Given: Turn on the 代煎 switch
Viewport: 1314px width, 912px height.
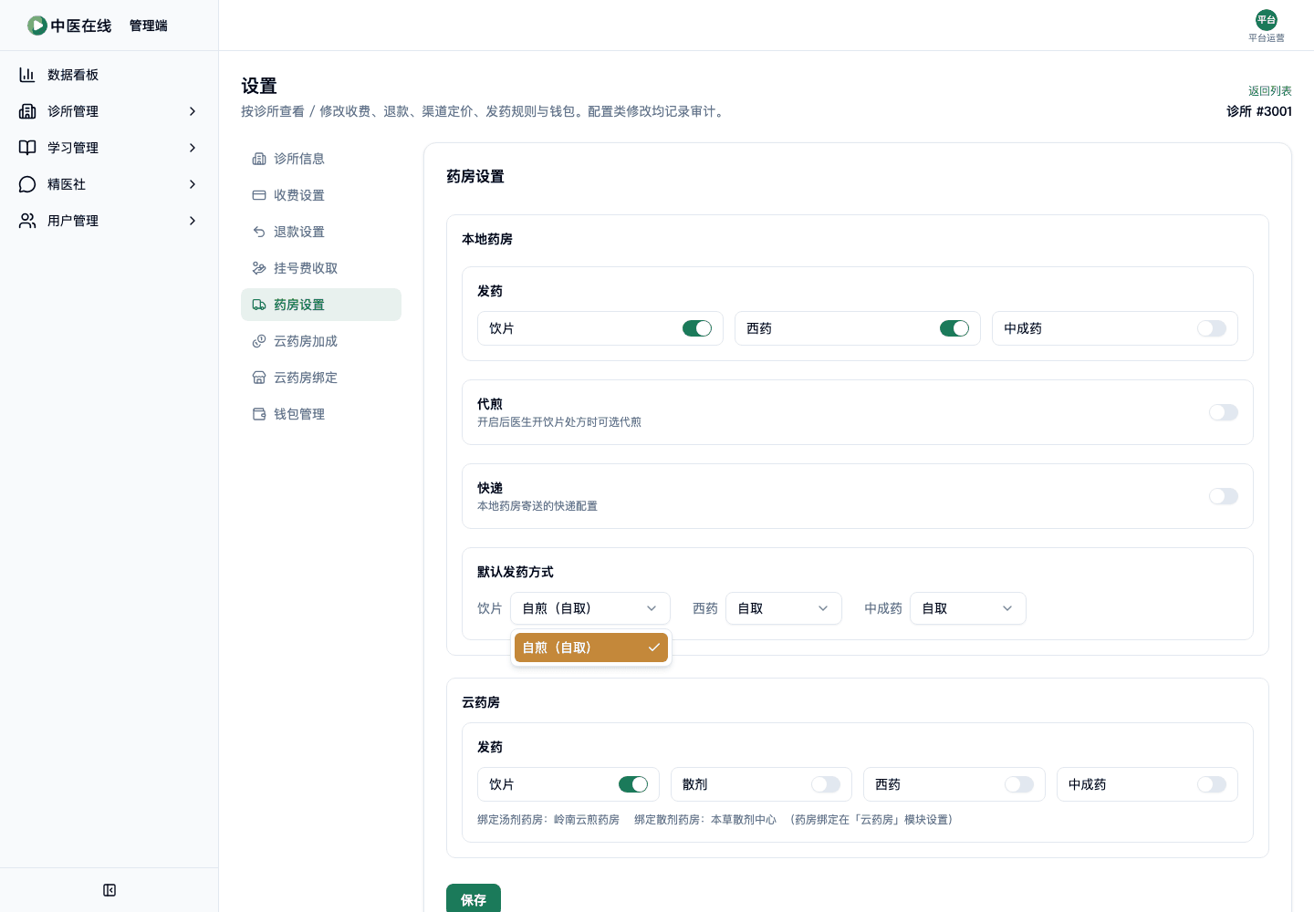Looking at the screenshot, I should coord(1224,412).
